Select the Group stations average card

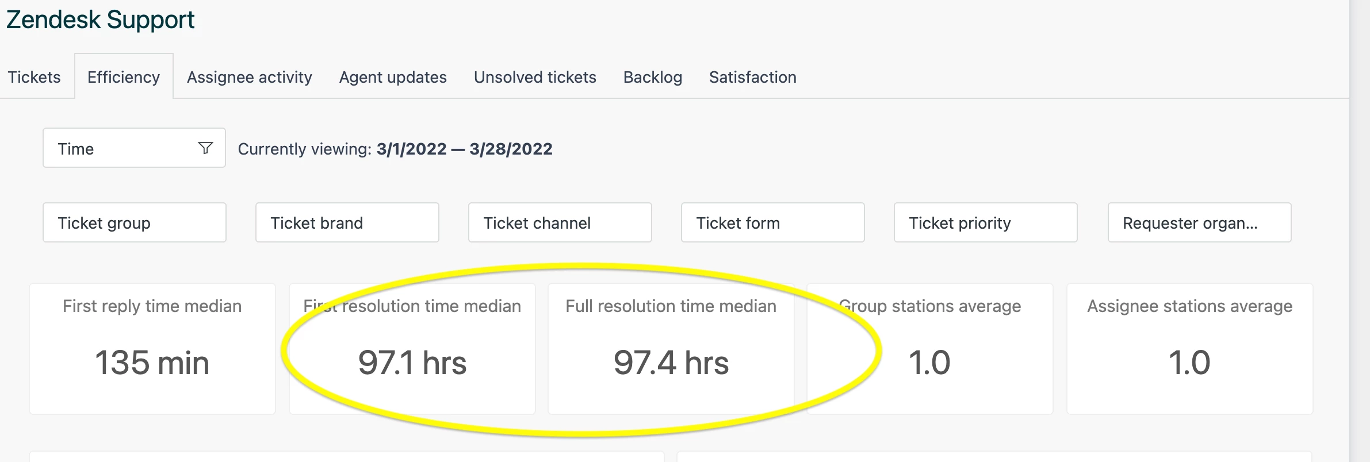click(930, 348)
